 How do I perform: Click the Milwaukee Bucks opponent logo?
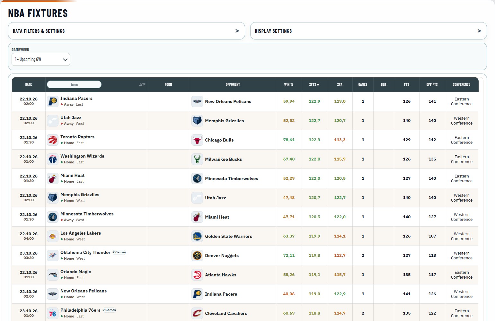click(197, 159)
